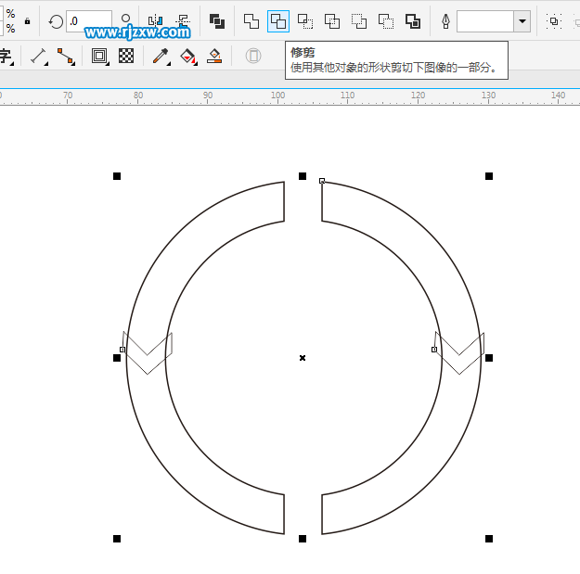The image size is (580, 574).
Task: Select the Interactive Fill bucket tool
Action: [x=188, y=57]
